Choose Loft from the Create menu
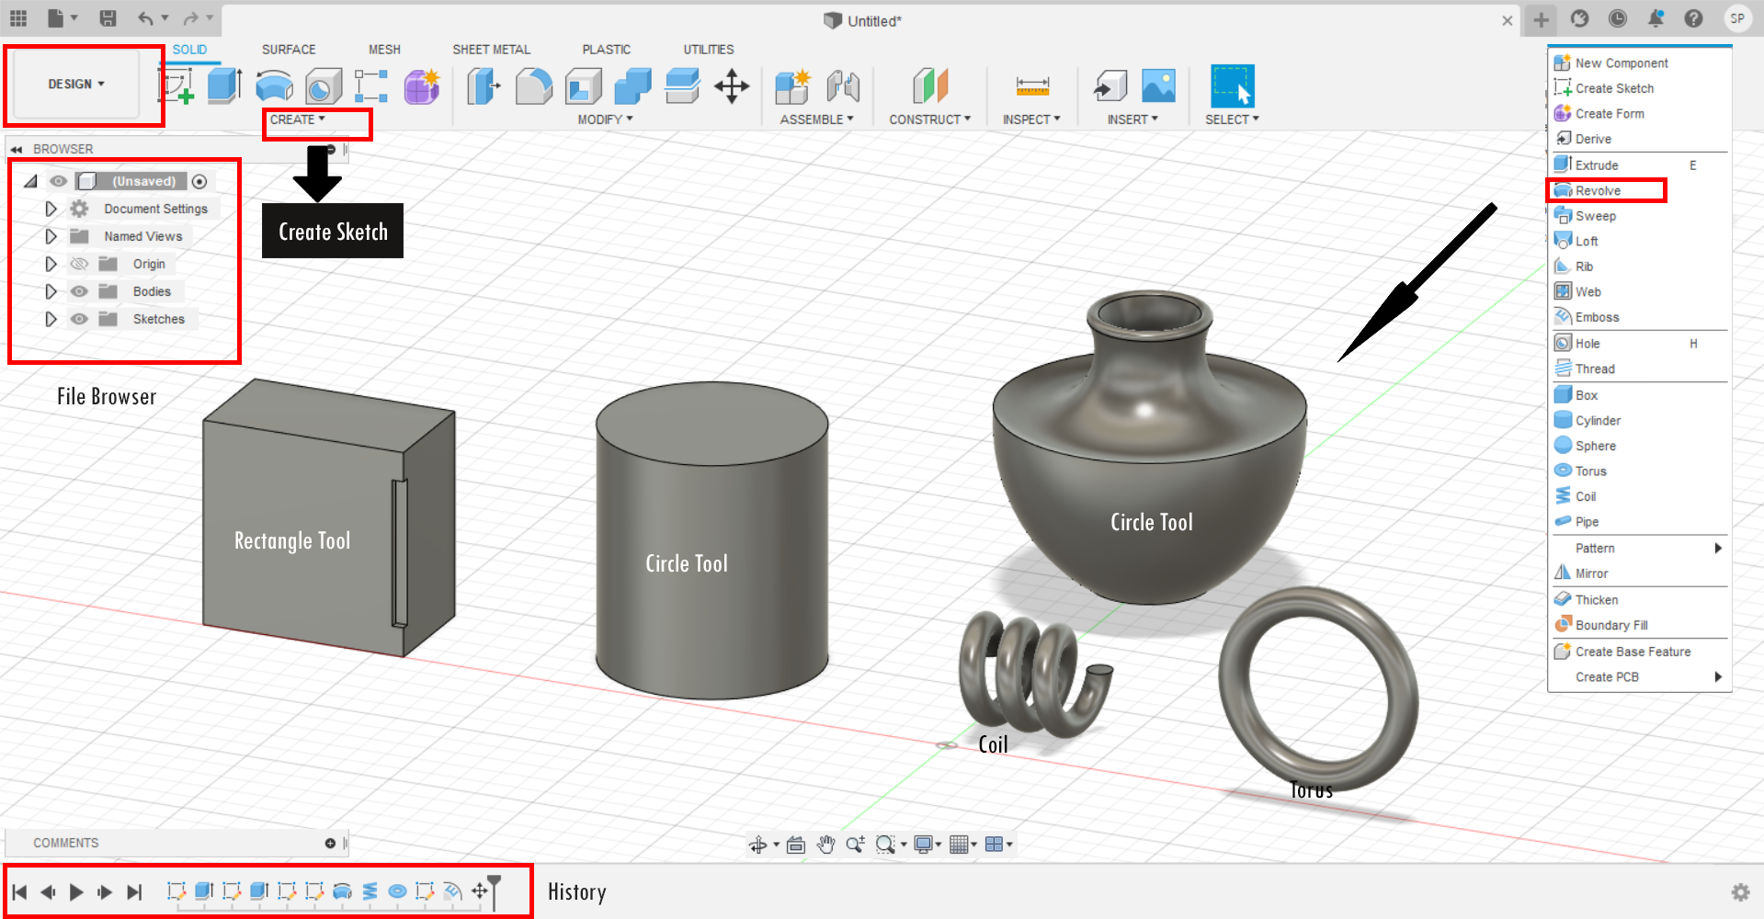Image resolution: width=1764 pixels, height=919 pixels. (x=1639, y=241)
